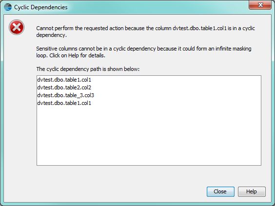Click column name dvtest.dbo.table1.col1 in error message

click(x=200, y=28)
